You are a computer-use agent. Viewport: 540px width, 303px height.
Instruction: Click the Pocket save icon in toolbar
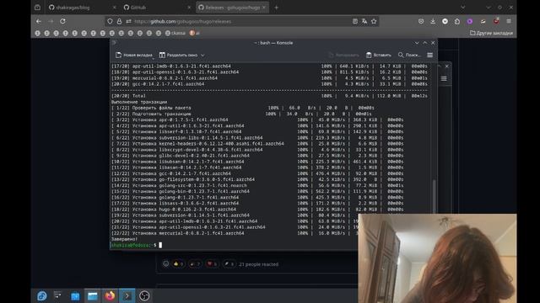[x=421, y=21]
